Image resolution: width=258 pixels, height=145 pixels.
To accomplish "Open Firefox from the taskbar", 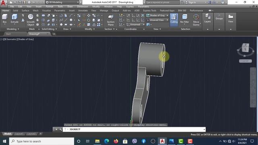I will [x=116, y=141].
